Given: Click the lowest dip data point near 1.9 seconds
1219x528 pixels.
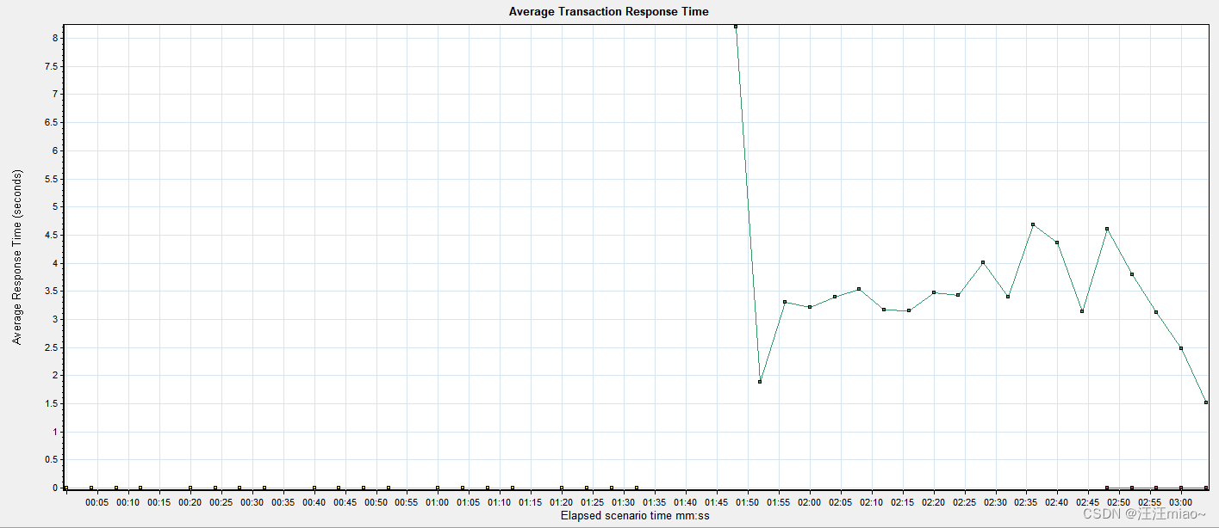Looking at the screenshot, I should tap(760, 382).
